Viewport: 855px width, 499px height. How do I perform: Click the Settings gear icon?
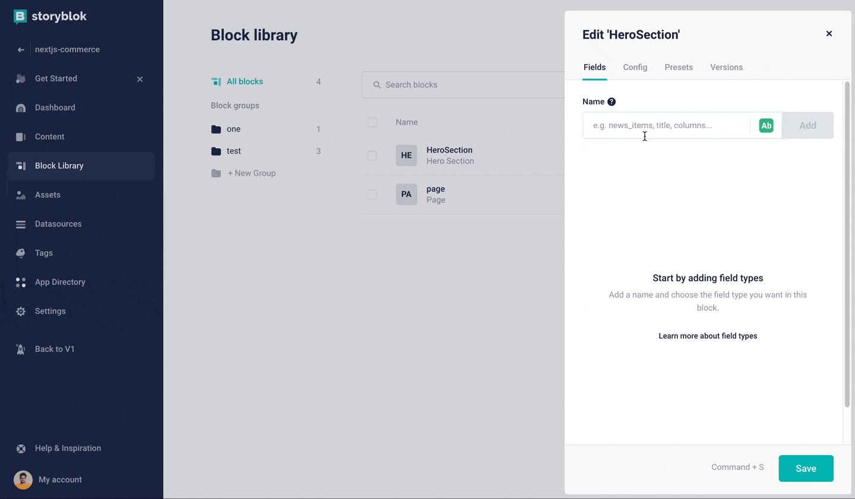(x=21, y=312)
